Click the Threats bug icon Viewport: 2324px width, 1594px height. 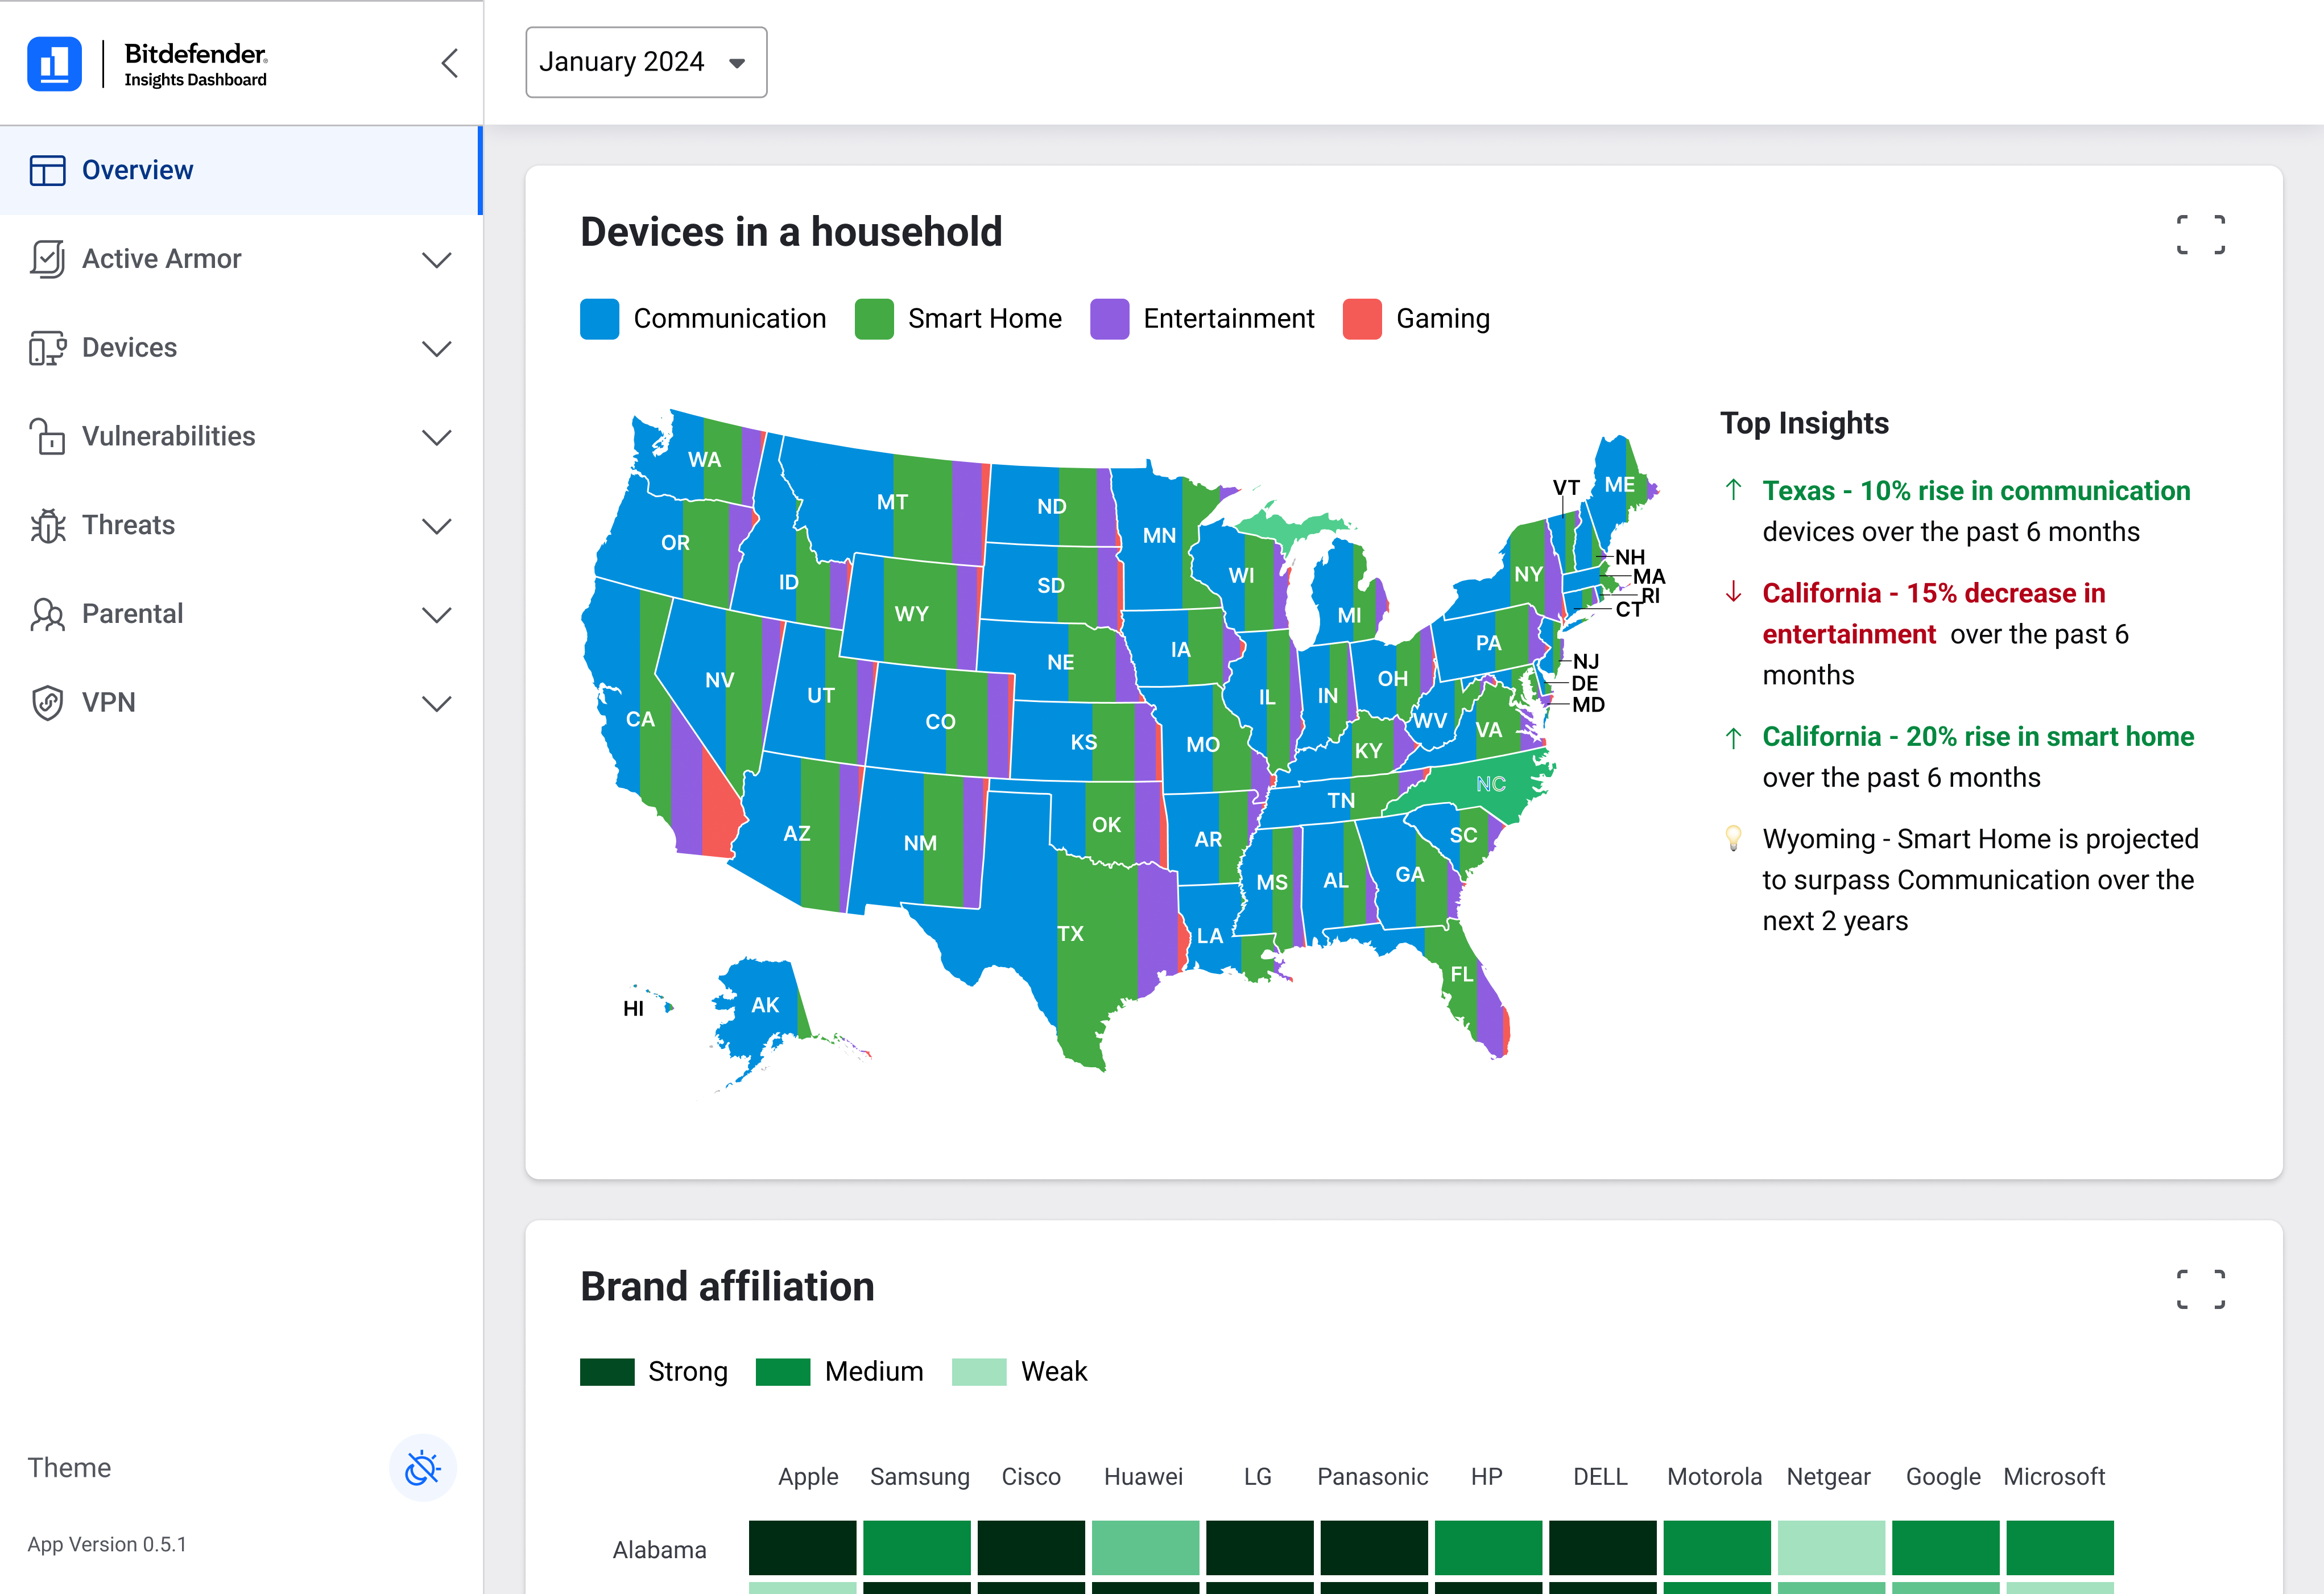coord(47,525)
